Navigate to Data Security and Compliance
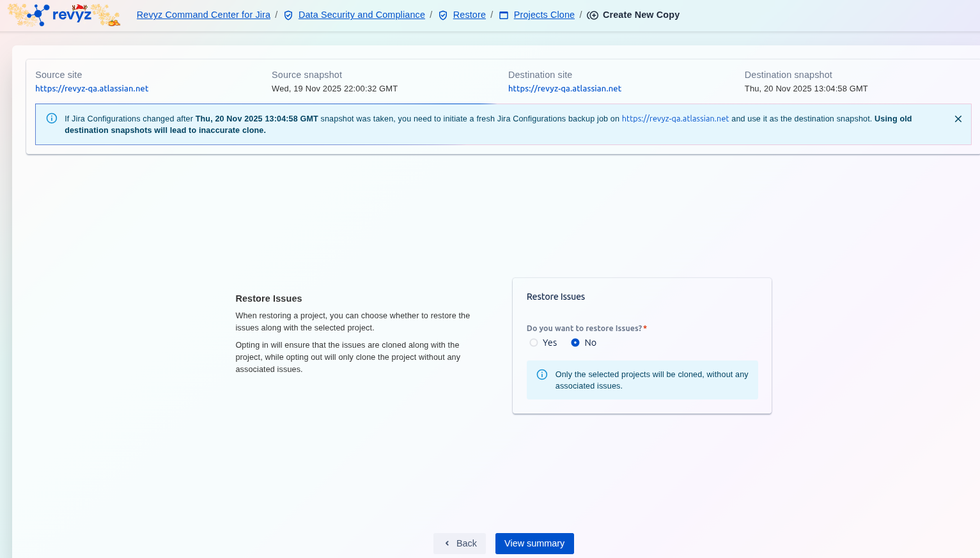The height and width of the screenshot is (558, 980). coord(361,15)
